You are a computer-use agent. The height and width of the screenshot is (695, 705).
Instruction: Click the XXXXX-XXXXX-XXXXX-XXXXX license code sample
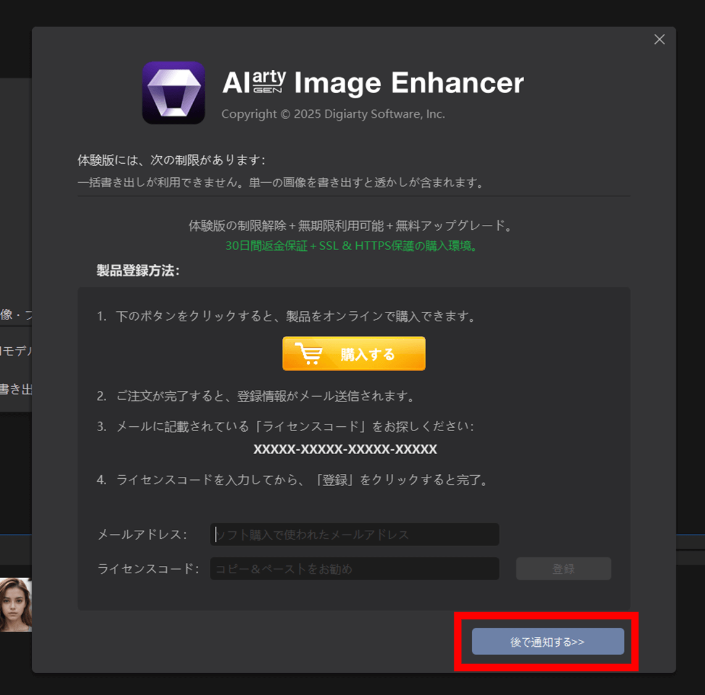[345, 449]
